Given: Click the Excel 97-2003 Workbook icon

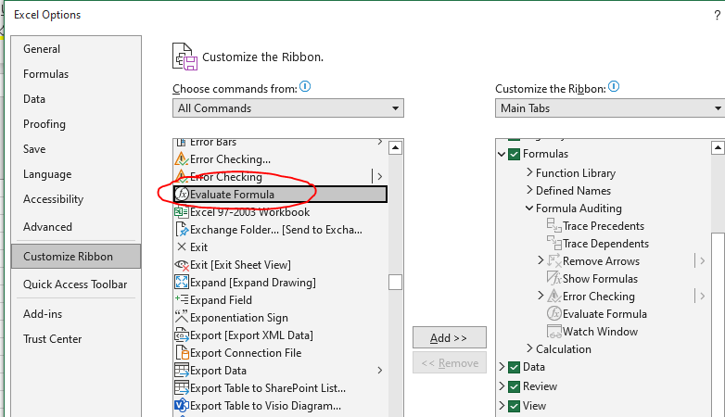Looking at the screenshot, I should point(182,212).
